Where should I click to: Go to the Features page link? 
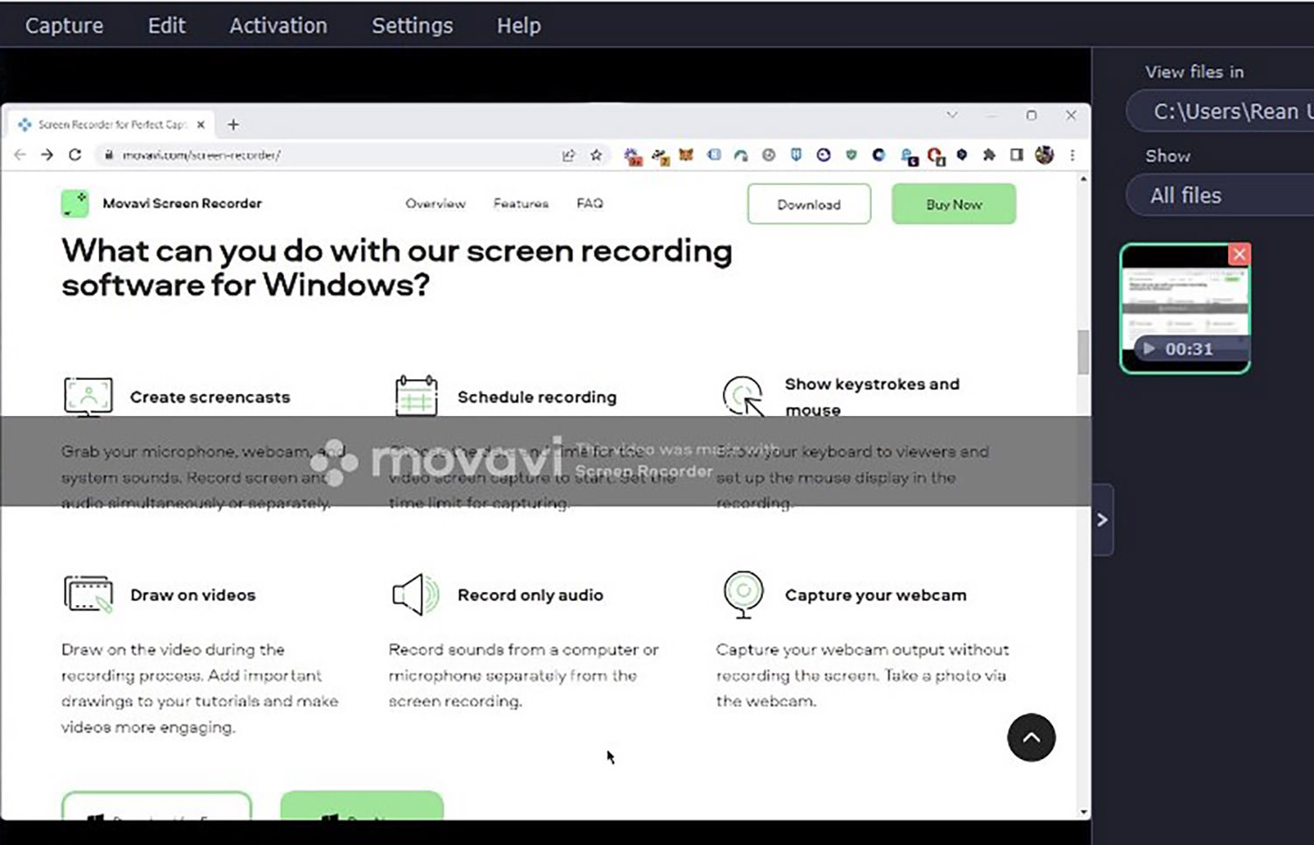click(x=520, y=203)
